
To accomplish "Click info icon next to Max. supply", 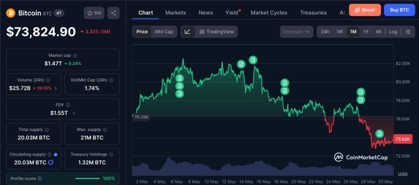I will pos(105,130).
